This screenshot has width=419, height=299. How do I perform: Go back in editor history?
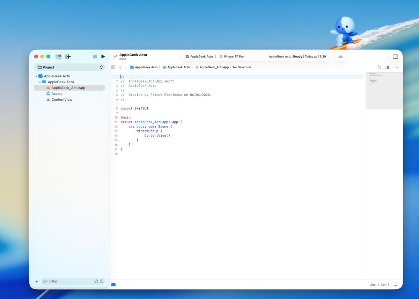120,67
